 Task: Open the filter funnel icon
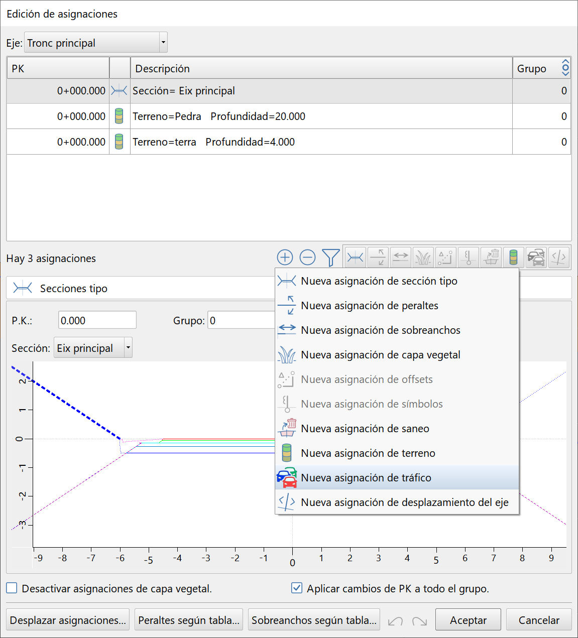[x=330, y=258]
